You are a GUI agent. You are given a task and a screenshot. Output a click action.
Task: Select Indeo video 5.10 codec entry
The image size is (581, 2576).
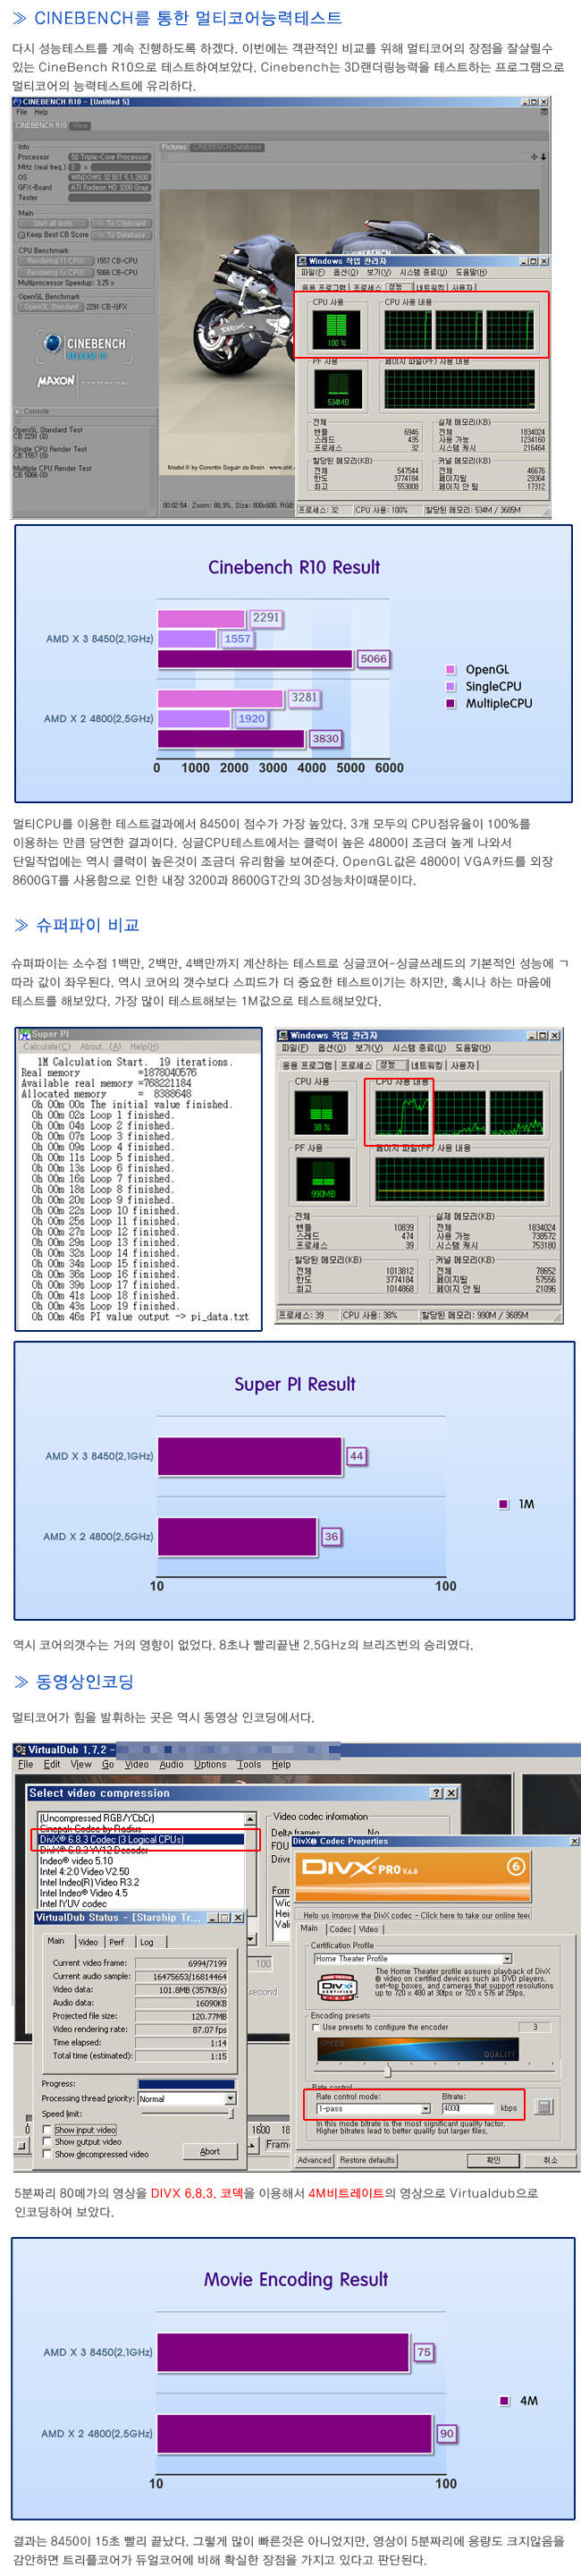(x=77, y=1861)
